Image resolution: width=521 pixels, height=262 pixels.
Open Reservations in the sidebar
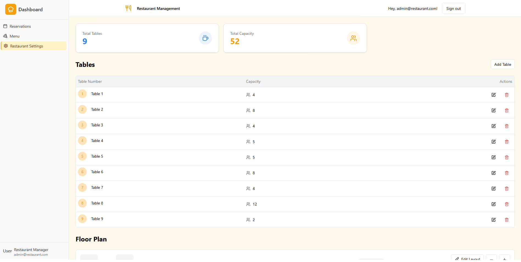[20, 26]
